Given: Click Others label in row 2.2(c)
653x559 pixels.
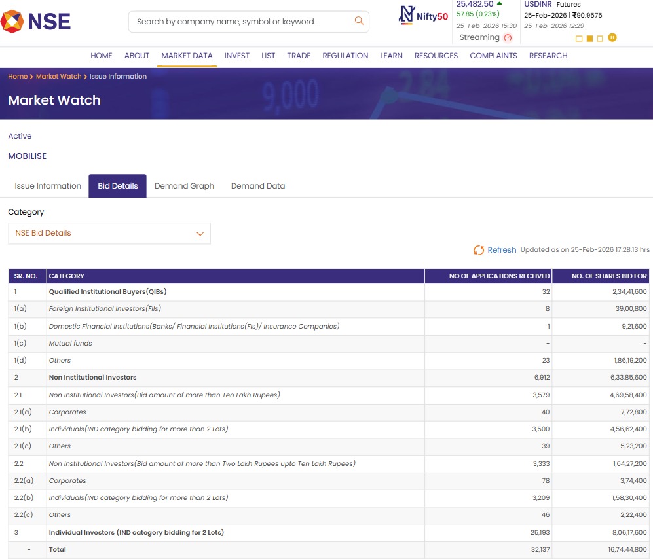Looking at the screenshot, I should pos(60,515).
